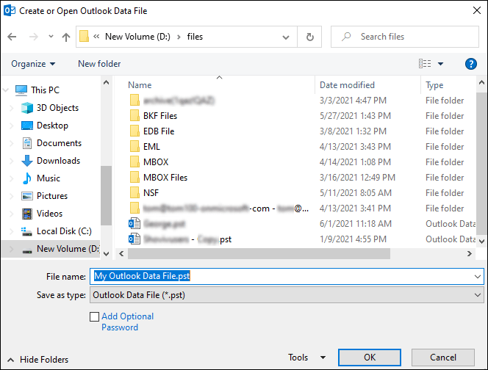488x370 pixels.
Task: Open the Organize menu
Action: pos(33,64)
